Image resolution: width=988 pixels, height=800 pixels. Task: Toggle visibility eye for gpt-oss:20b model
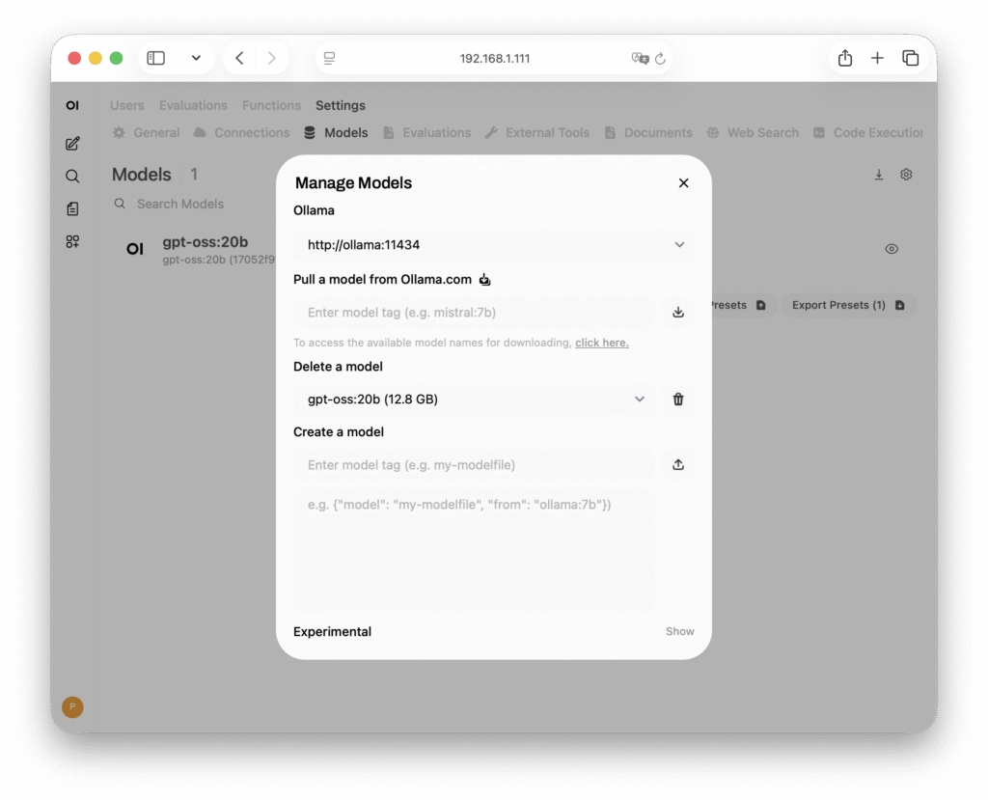(x=892, y=249)
